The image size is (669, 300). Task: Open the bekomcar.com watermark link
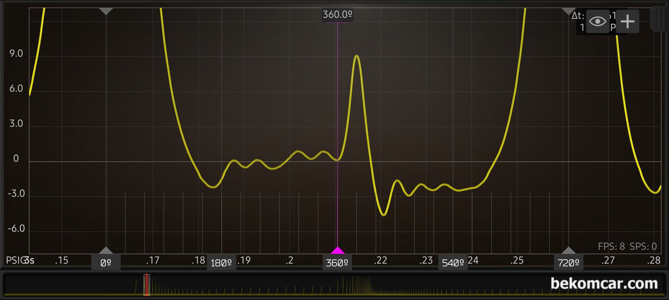tap(604, 284)
